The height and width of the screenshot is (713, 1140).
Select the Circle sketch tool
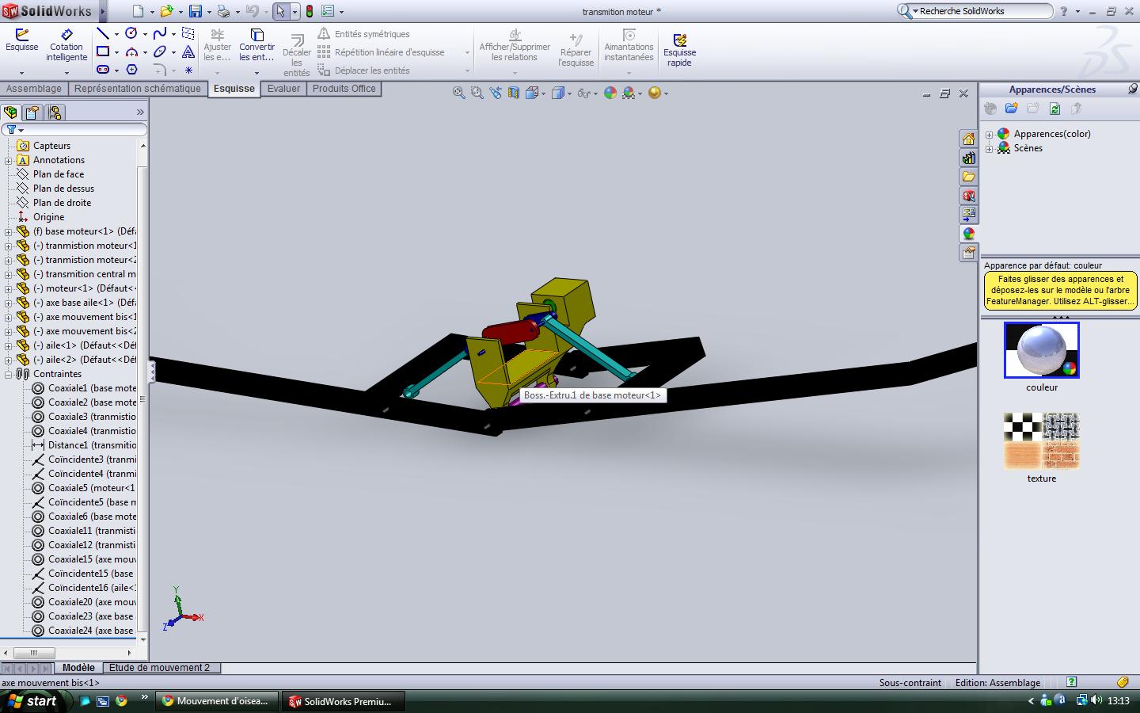click(131, 33)
